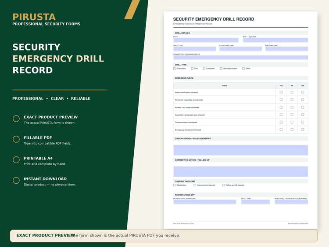This screenshot has width=329, height=247.
Task: Check the Security Incident checkbox
Action: [x=221, y=69]
